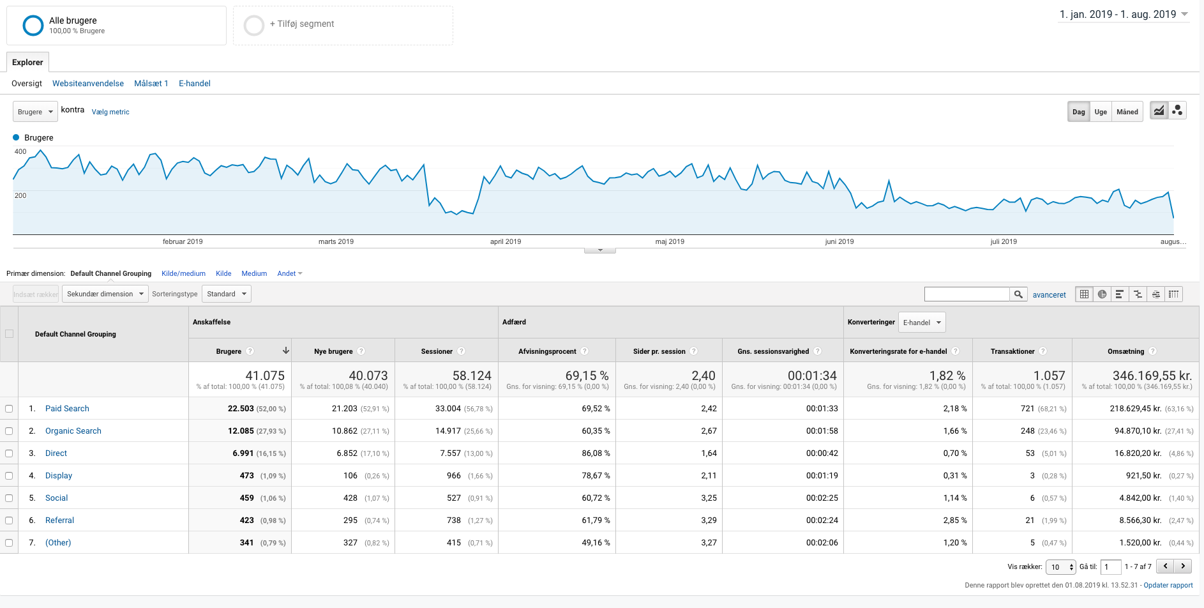This screenshot has width=1204, height=608.
Task: Select the data table view icon
Action: pos(1084,294)
